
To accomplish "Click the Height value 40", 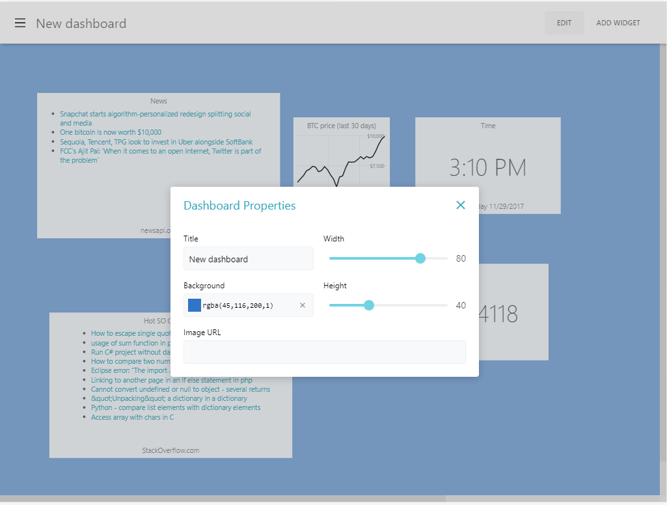I will click(461, 305).
